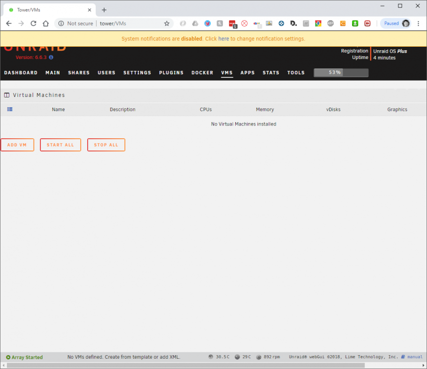Go to the Dashboard menu

21,72
